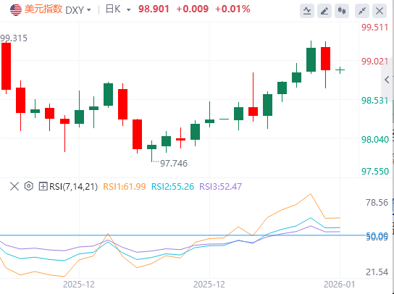Image resolution: width=394 pixels, height=294 pixels.
Task: Toggle the orange RSI1:61.99 line label
Action: tap(125, 187)
